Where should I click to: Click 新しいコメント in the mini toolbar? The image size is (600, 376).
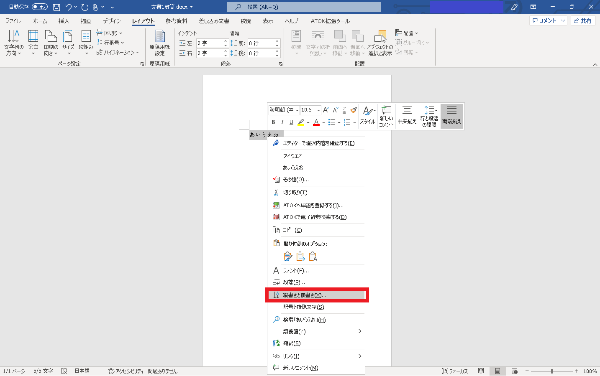(386, 116)
